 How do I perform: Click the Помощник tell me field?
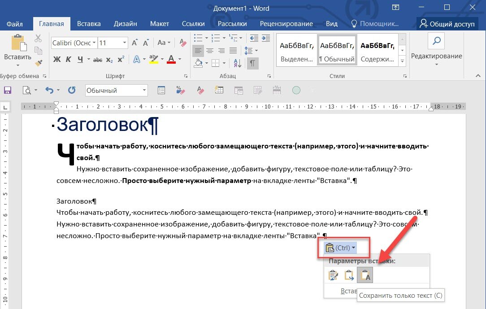375,24
